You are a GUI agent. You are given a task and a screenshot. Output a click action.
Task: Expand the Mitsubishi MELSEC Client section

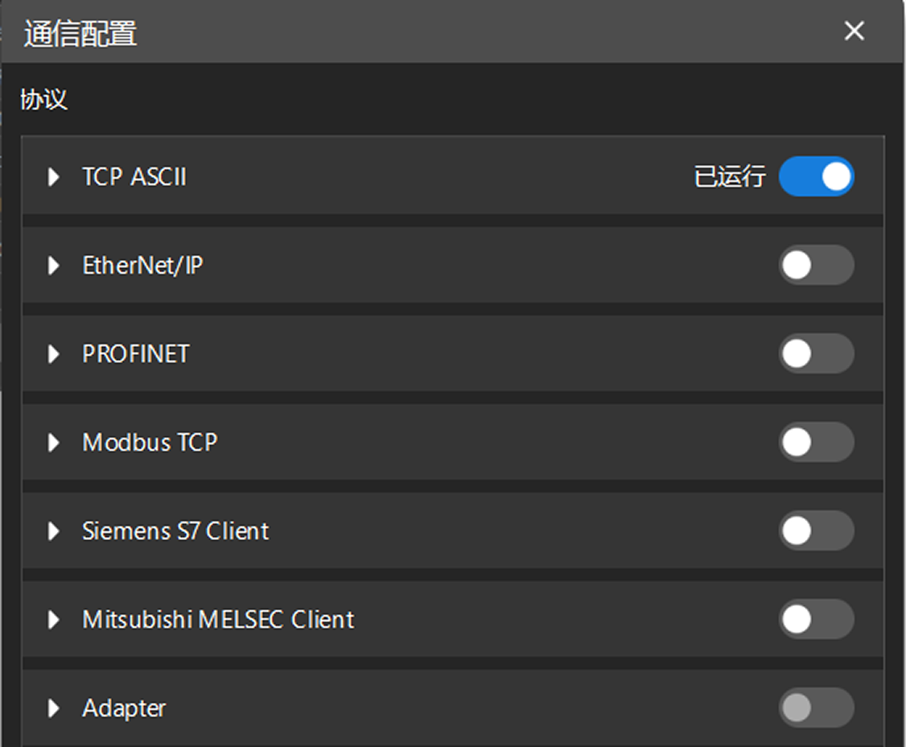[x=53, y=620]
